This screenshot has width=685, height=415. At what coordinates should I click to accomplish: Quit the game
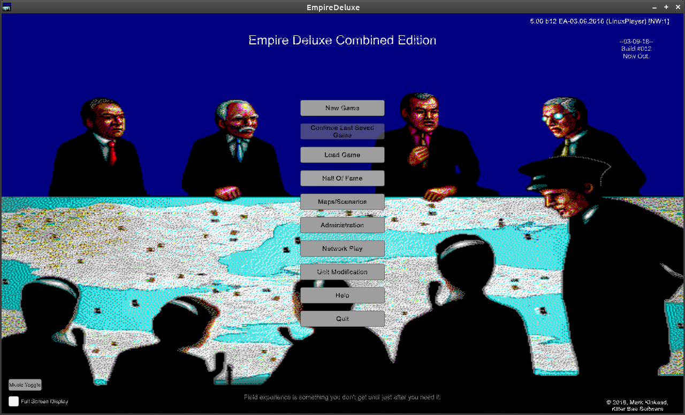point(342,319)
